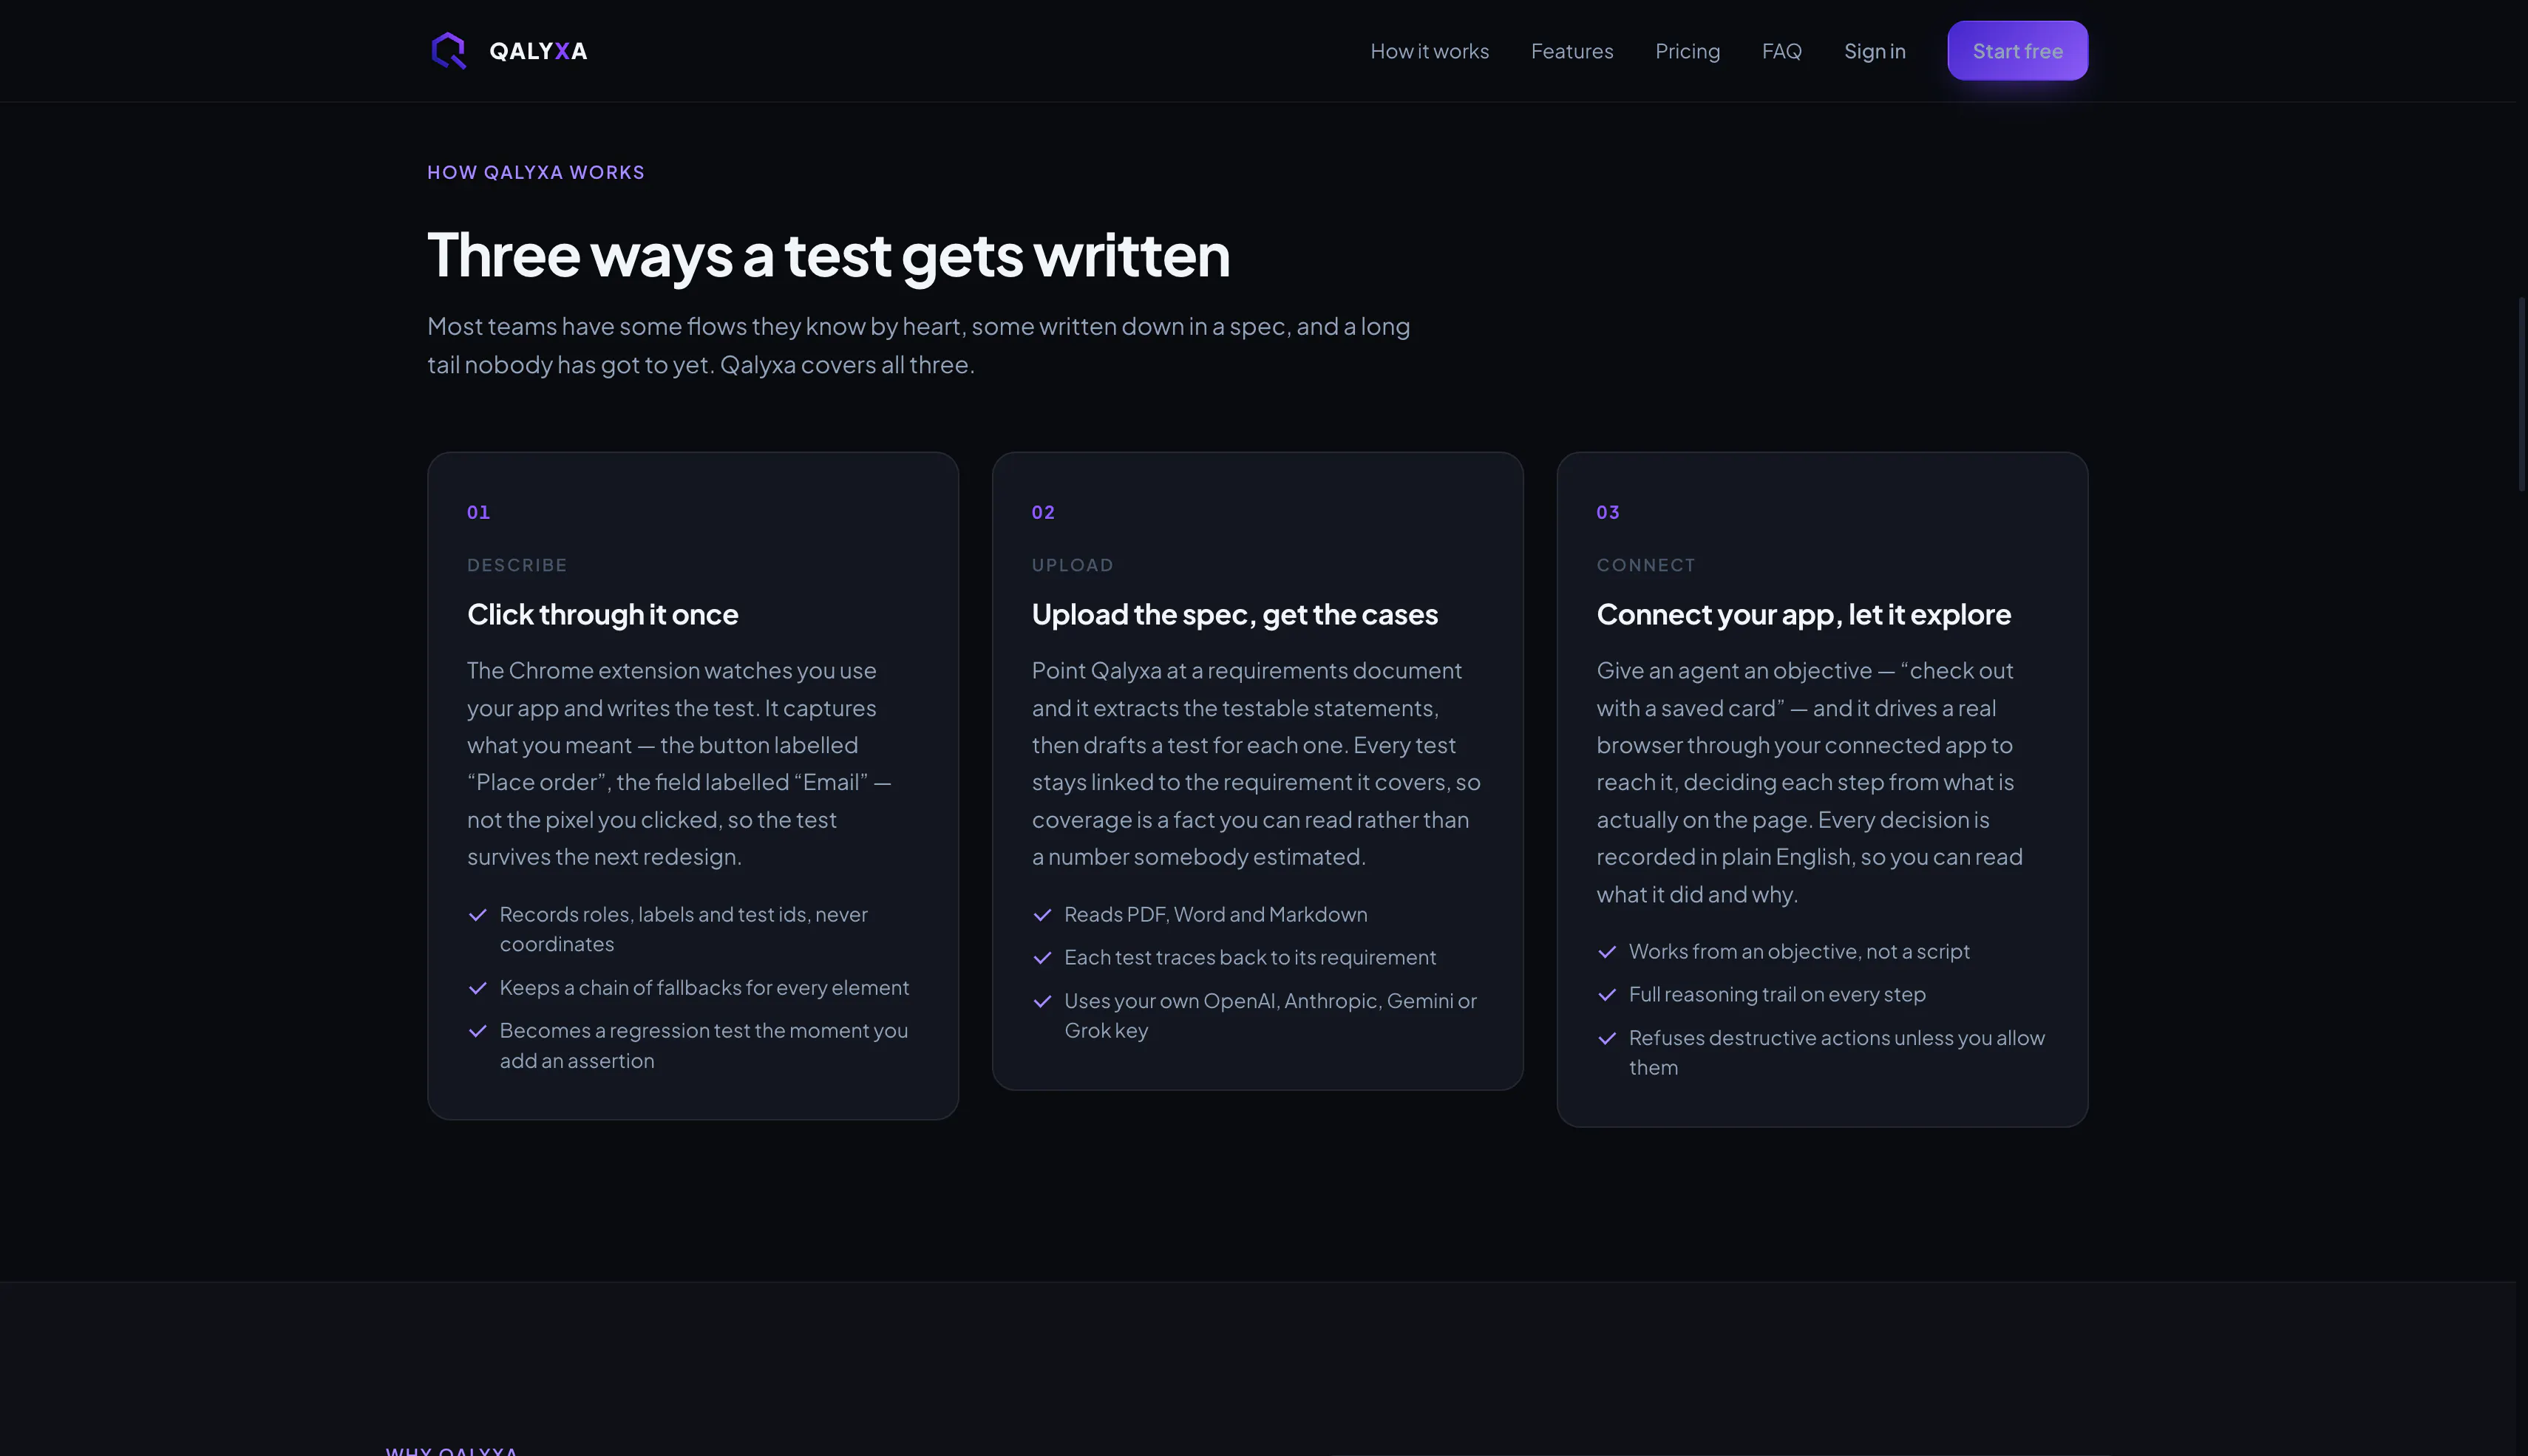Viewport: 2528px width, 1456px height.
Task: Click the step number 01
Action: [478, 512]
